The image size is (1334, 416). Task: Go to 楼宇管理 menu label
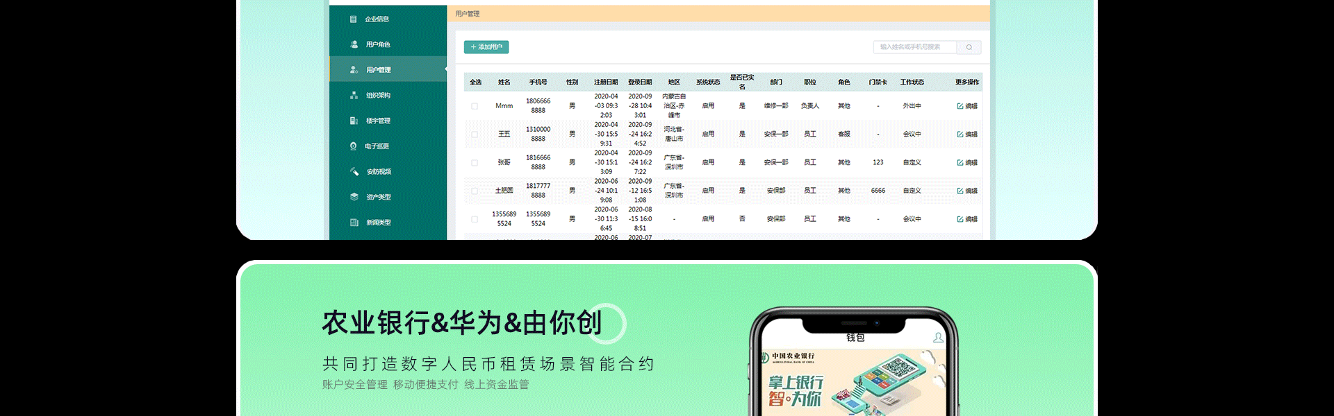click(378, 121)
